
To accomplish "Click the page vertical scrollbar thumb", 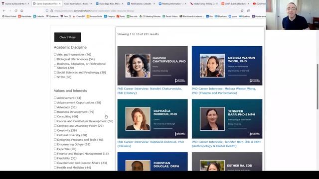I will click(318, 87).
